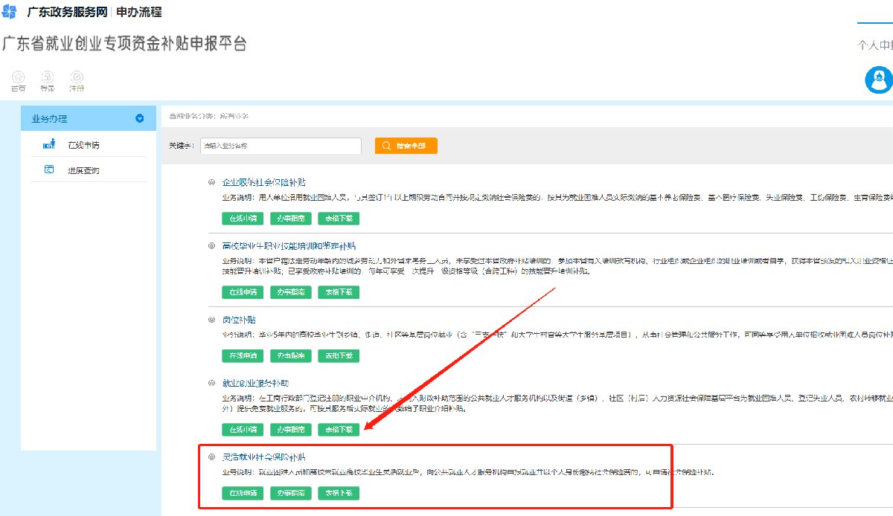Viewport: 893px width, 516px height.
Task: Collapse the 业务办理 sidebar section arrow
Action: 139,118
